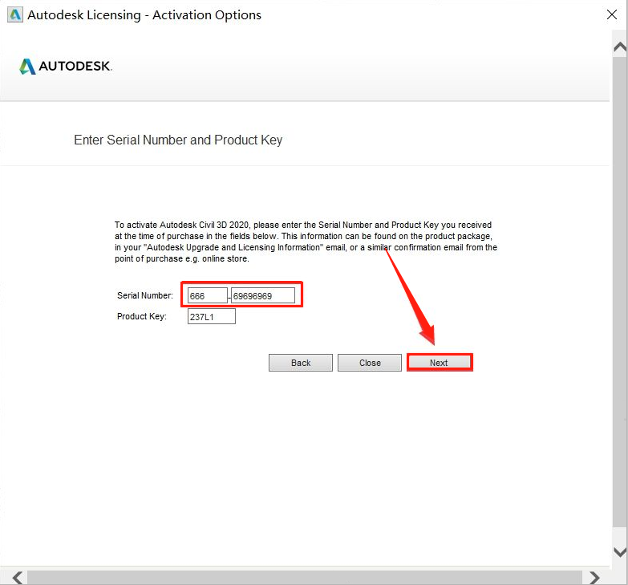Click the Product Key field showing 237L1
Viewport: 628px width, 585px height.
211,317
